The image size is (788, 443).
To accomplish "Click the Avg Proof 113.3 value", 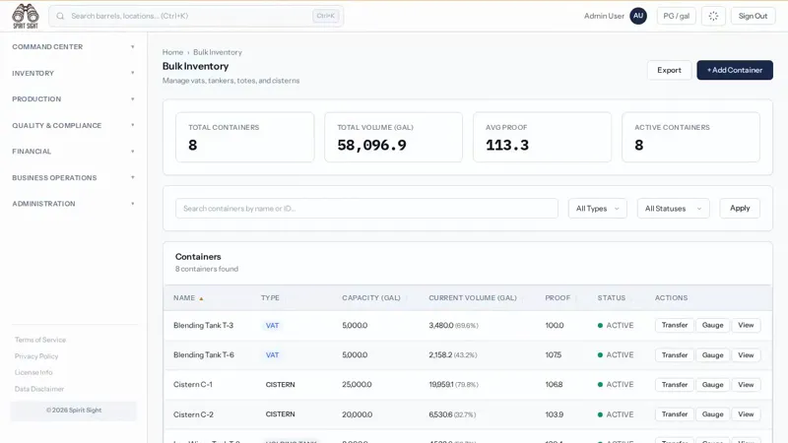I will coord(507,145).
